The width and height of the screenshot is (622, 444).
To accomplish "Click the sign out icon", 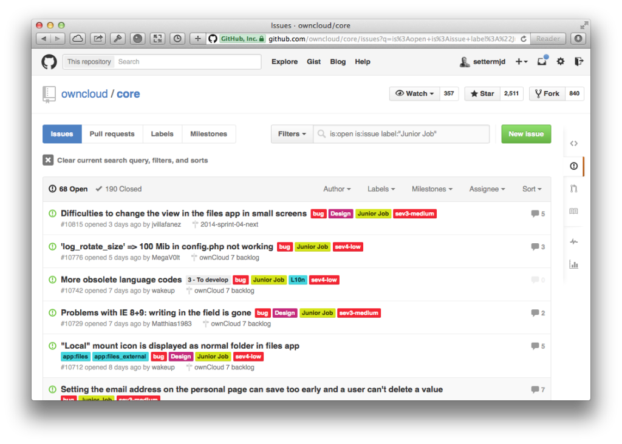I will coord(579,61).
